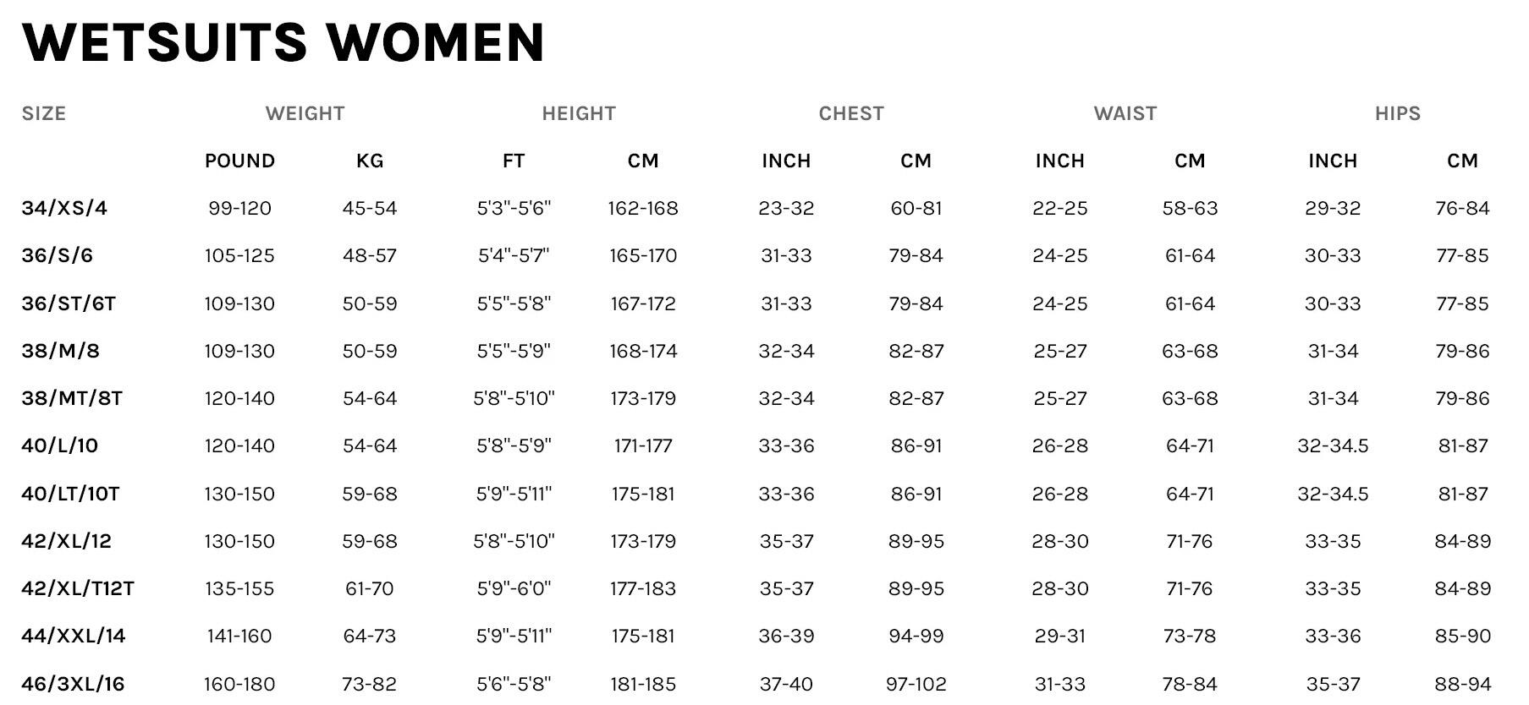
Task: Click the 36/ST/6T size row label
Action: [x=69, y=304]
